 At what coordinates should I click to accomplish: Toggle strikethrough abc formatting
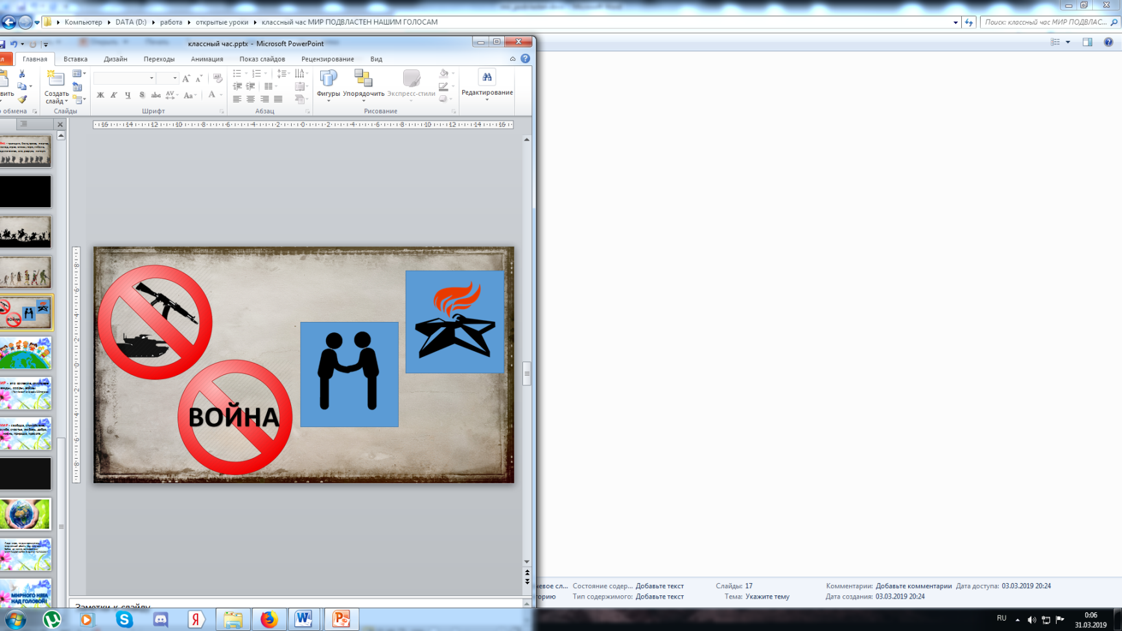tap(156, 95)
